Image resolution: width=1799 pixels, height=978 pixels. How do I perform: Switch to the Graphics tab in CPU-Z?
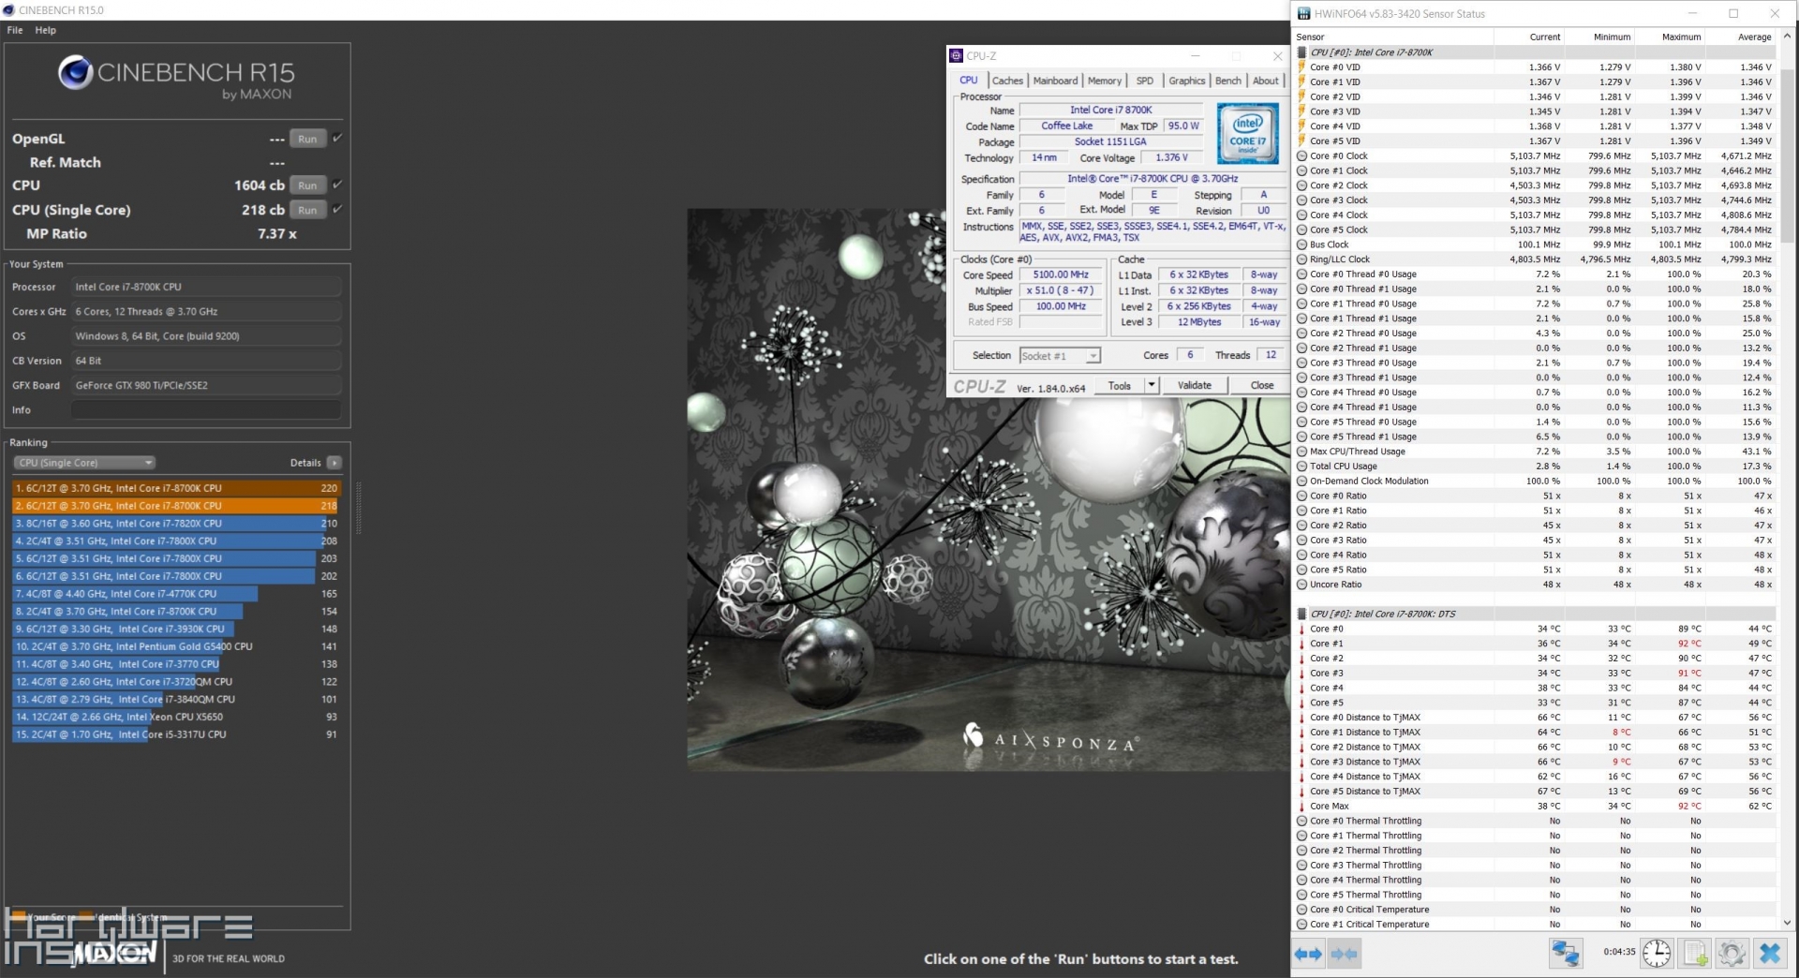1187,81
